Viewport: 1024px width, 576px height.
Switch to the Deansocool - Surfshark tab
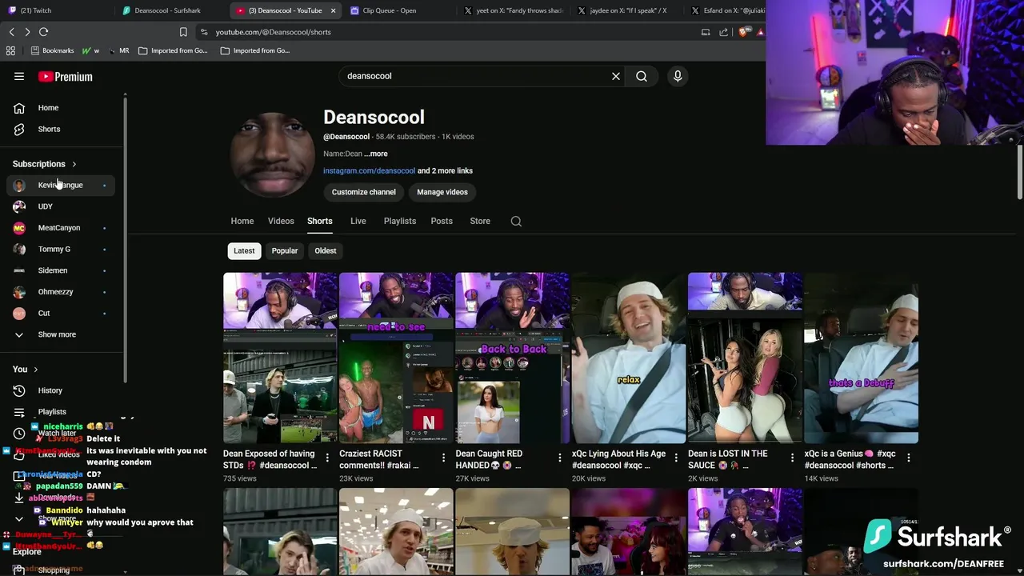click(170, 10)
